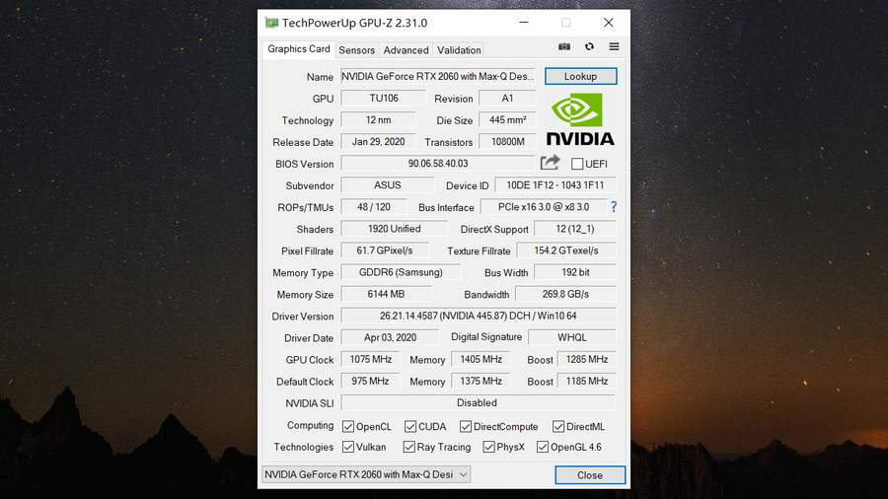This screenshot has width=888, height=499.
Task: Open the hamburger menu icon
Action: coord(614,46)
